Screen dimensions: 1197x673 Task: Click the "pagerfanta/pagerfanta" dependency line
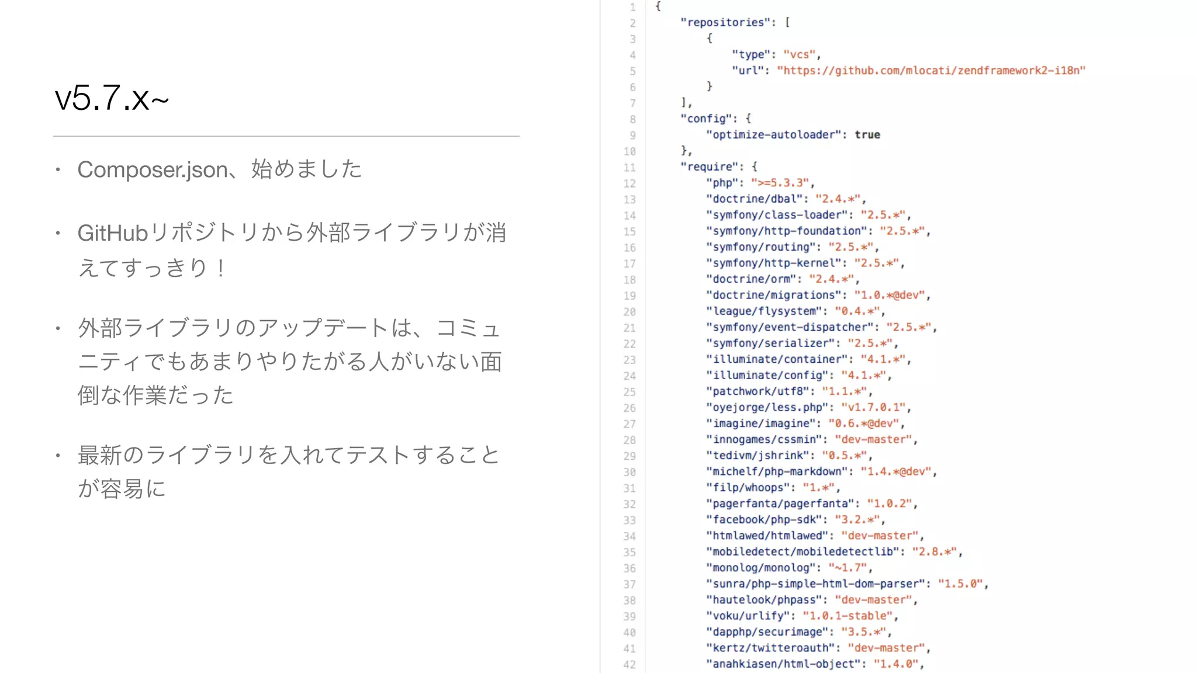(812, 504)
